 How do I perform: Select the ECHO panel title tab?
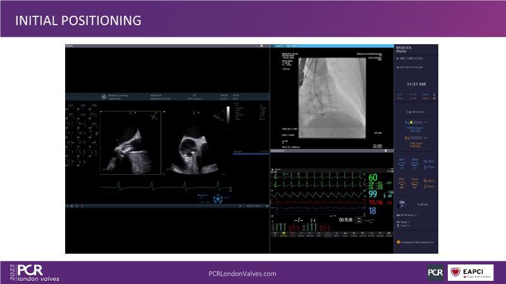point(71,46)
